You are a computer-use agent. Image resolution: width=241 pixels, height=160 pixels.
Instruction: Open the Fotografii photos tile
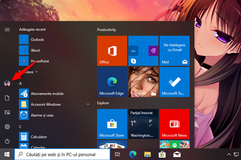(143, 82)
